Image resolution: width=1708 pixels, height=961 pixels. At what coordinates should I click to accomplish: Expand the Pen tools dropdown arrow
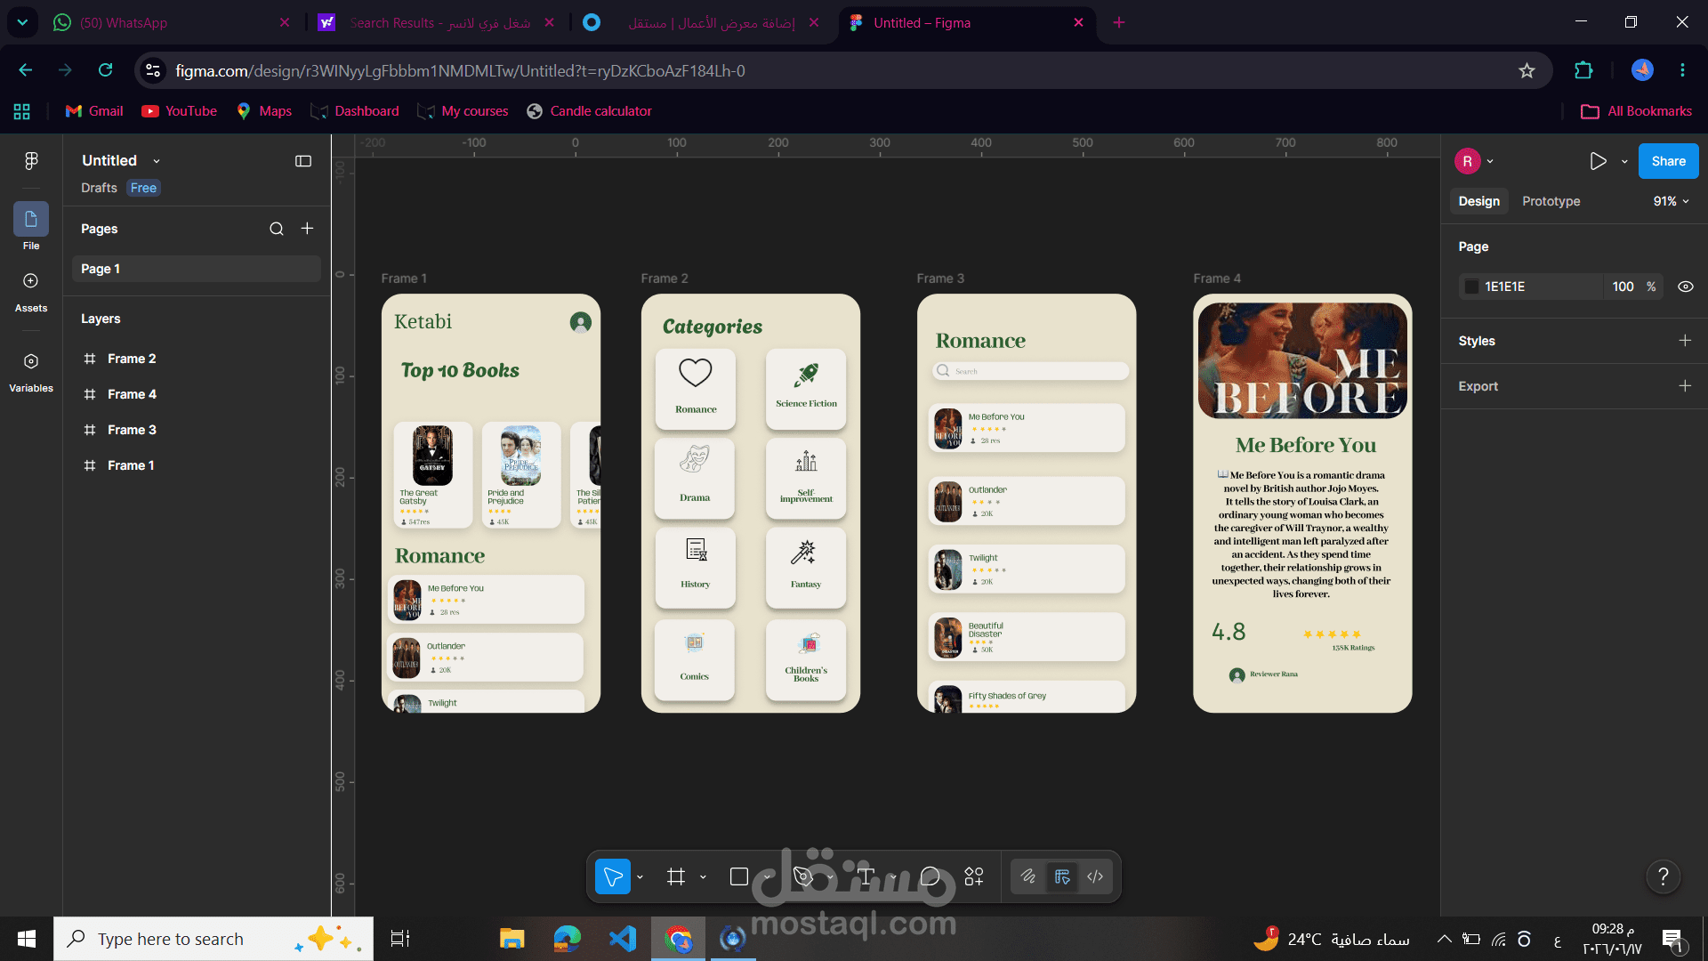[x=830, y=877]
